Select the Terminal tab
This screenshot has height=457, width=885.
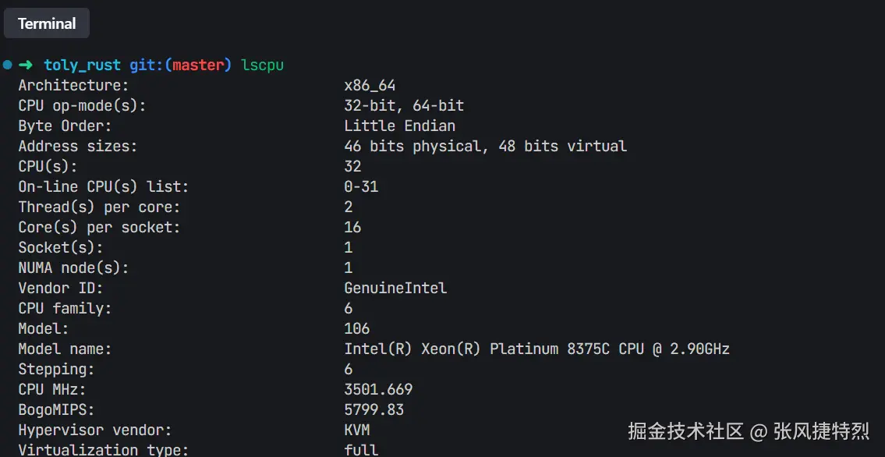(x=47, y=23)
